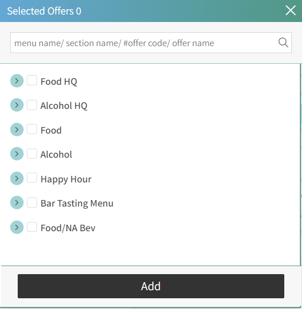Click the search magnifier icon
This screenshot has width=302, height=309.
pos(283,42)
